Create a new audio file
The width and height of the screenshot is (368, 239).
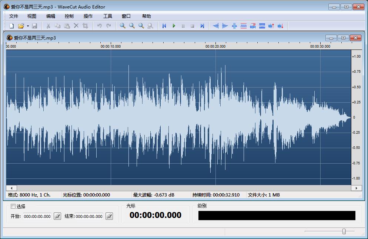[x=11, y=26]
